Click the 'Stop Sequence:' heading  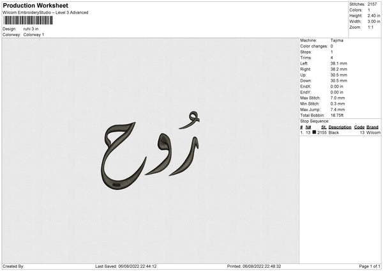(315, 121)
